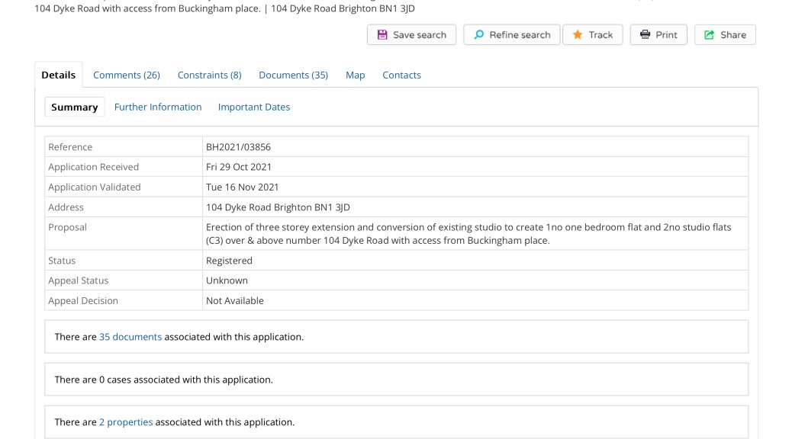Open the Important Dates sub-tab
This screenshot has width=792, height=439.
pos(254,107)
